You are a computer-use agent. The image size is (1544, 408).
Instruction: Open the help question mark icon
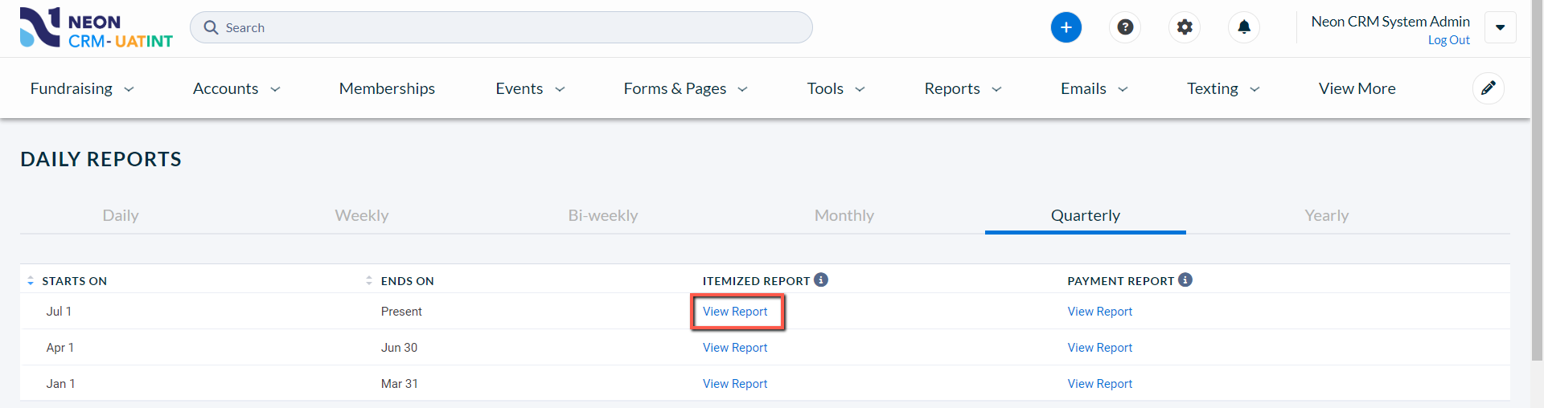(1125, 27)
